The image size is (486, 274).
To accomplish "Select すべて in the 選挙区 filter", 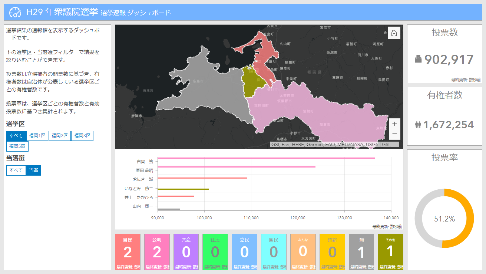I will click(16, 136).
